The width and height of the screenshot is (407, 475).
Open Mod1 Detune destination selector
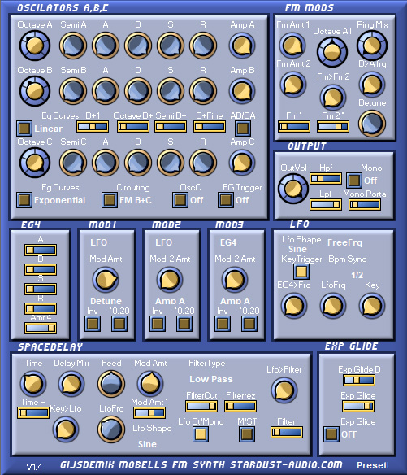(106, 301)
